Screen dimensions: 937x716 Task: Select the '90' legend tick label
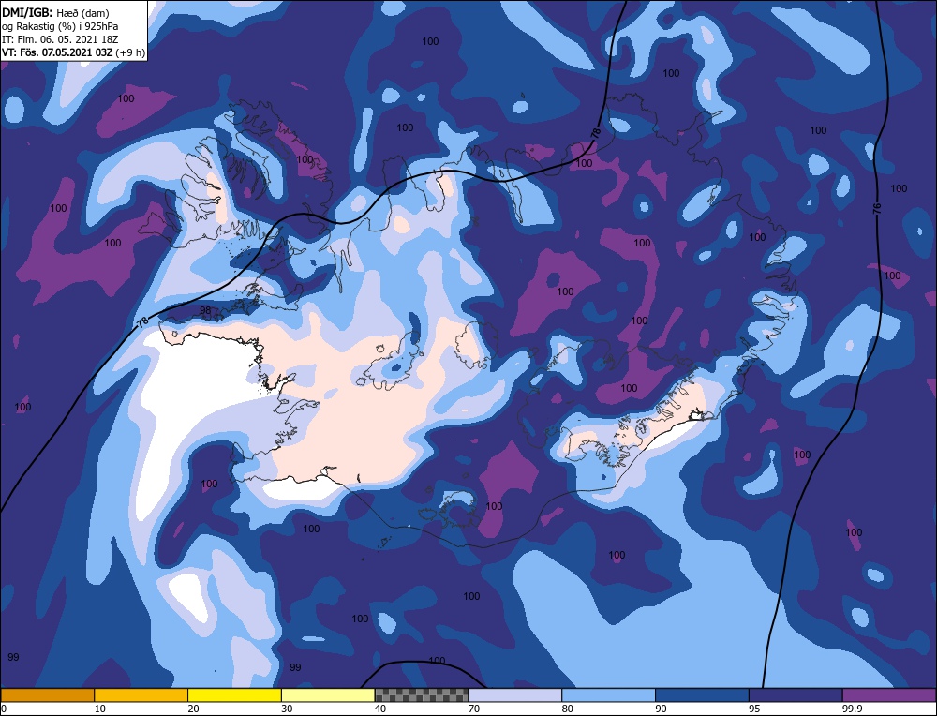click(x=661, y=709)
